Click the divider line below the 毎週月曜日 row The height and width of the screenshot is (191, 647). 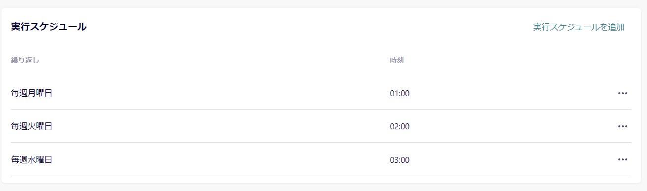point(321,109)
